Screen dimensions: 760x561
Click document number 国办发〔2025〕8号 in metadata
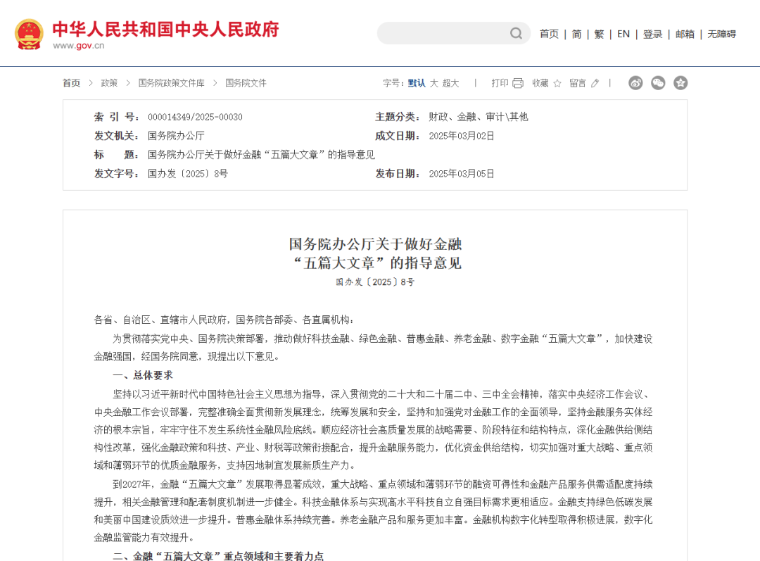188,174
